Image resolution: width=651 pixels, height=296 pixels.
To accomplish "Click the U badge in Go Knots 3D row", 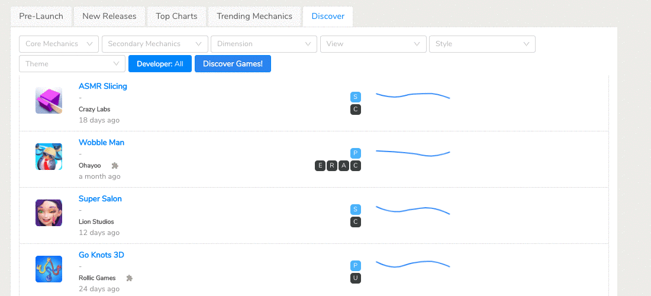I will click(356, 278).
